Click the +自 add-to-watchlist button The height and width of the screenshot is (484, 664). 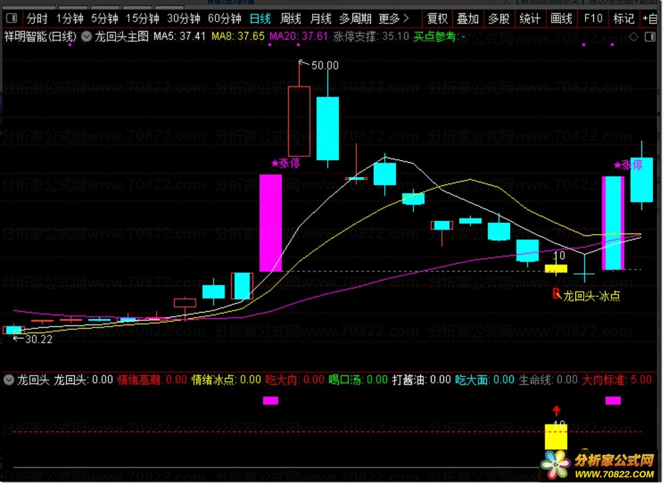pyautogui.click(x=650, y=18)
